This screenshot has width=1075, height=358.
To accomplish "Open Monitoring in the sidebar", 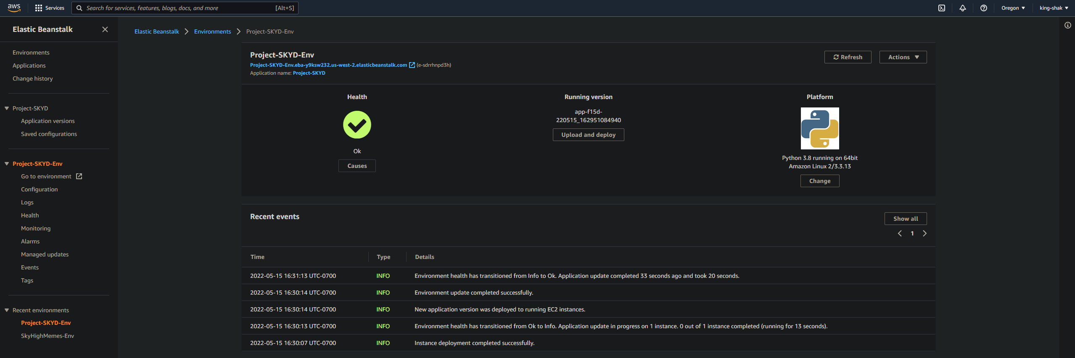I will click(36, 228).
